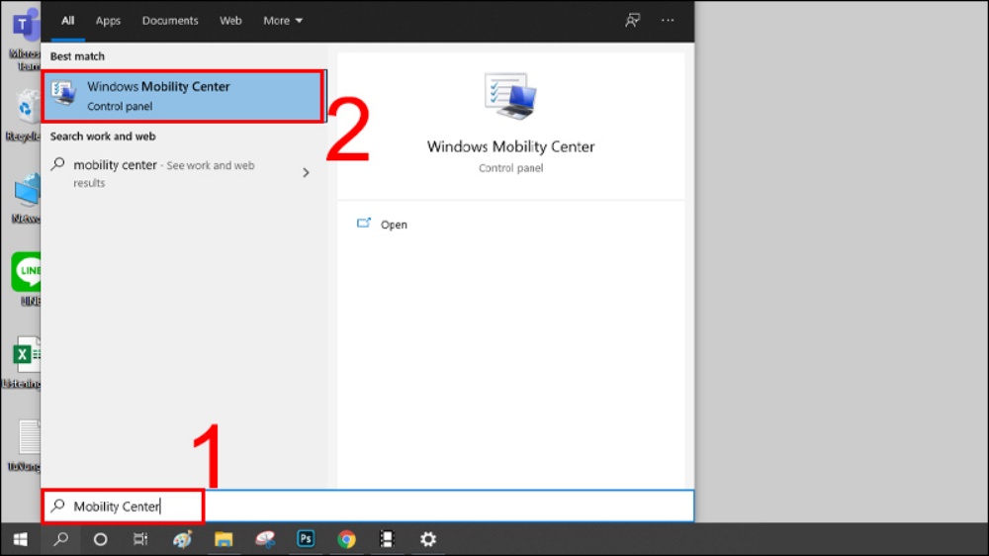The height and width of the screenshot is (556, 989).
Task: Select the LINE desktop icon
Action: (x=27, y=279)
